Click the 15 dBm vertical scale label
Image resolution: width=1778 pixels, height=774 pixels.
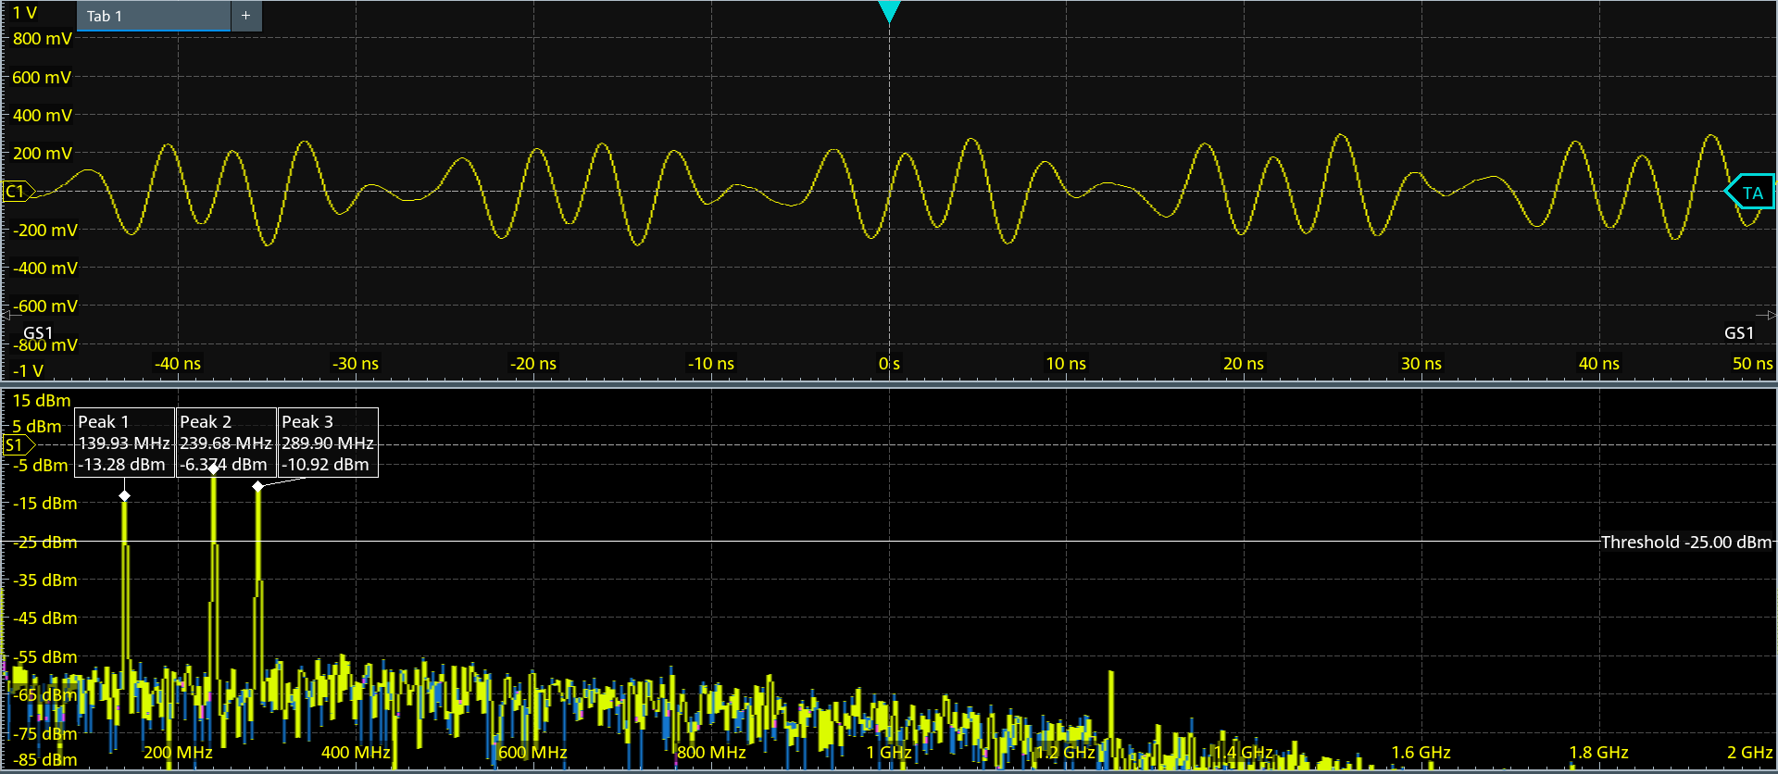point(42,401)
